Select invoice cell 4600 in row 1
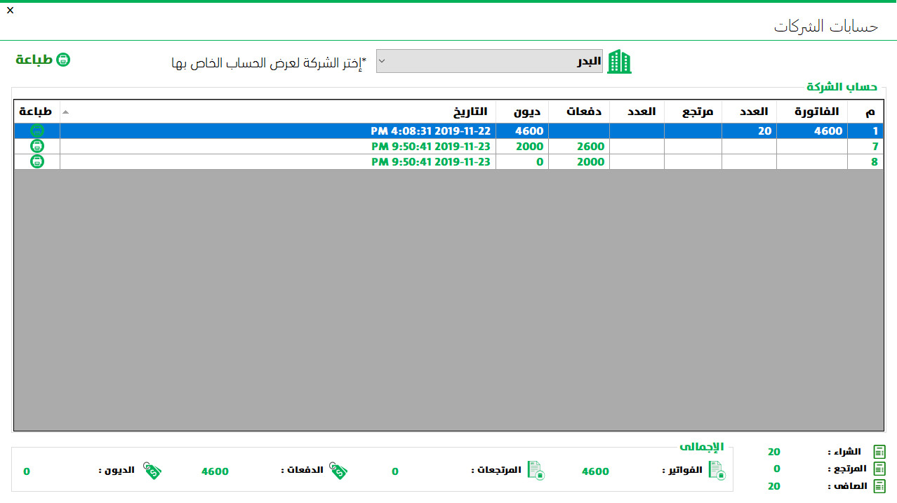Viewport: 897px width, 503px height. click(x=812, y=131)
